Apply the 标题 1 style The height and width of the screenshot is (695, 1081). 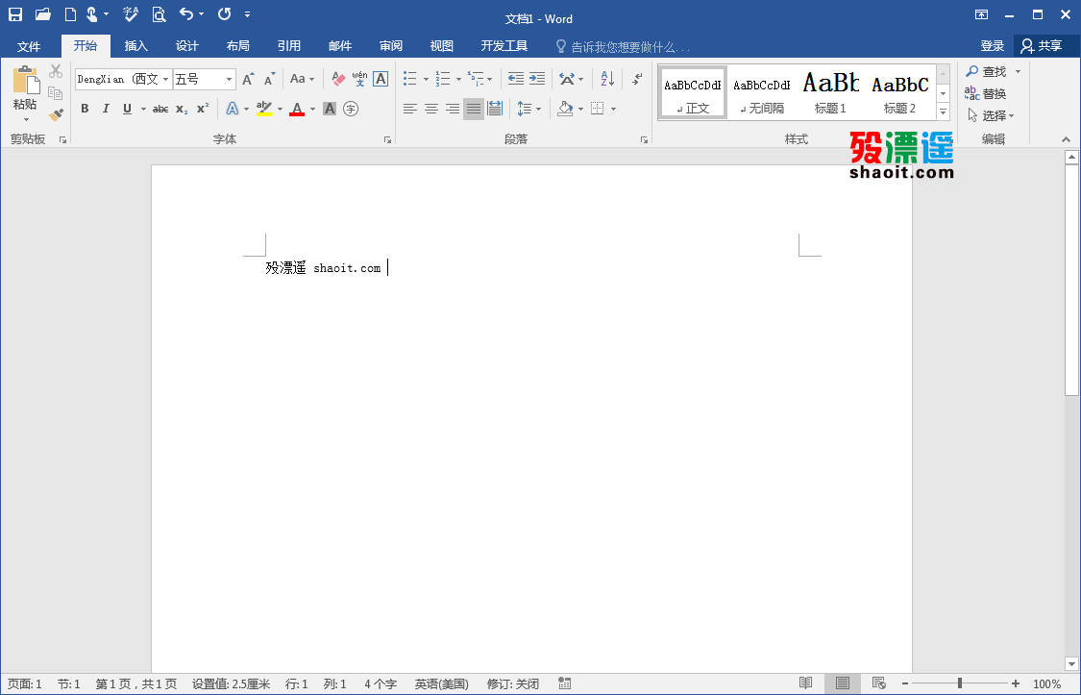[x=830, y=92]
